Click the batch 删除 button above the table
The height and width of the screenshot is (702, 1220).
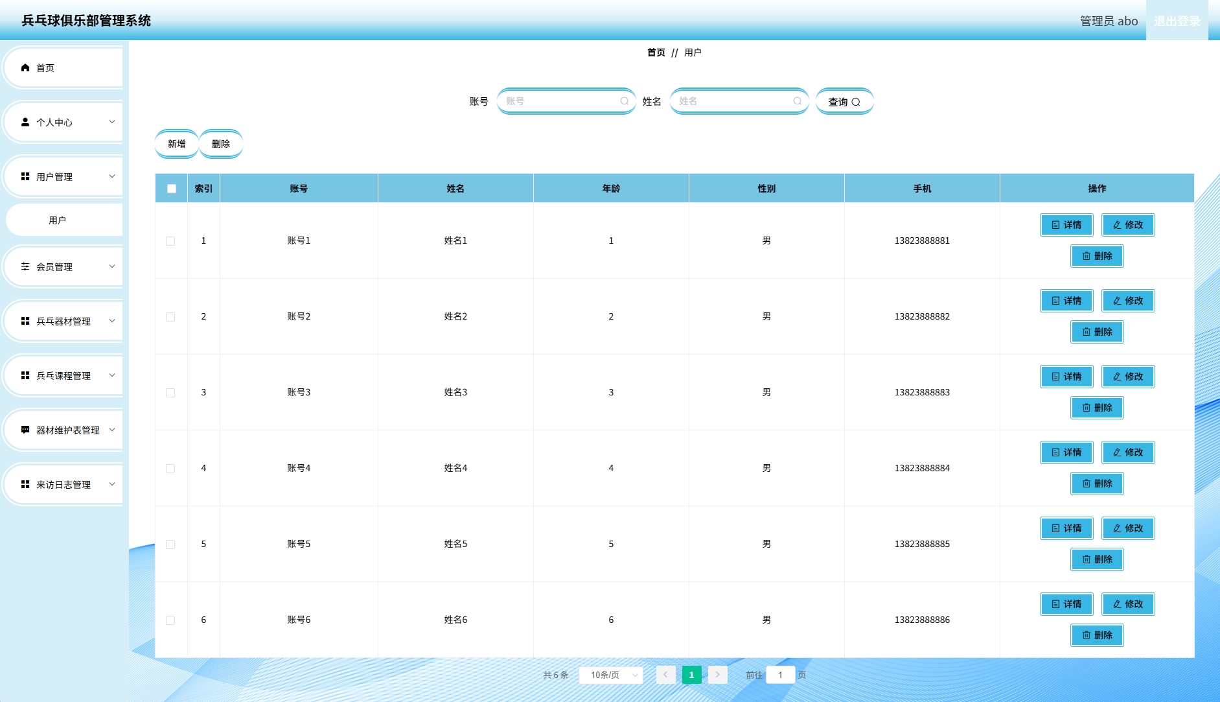pos(221,144)
